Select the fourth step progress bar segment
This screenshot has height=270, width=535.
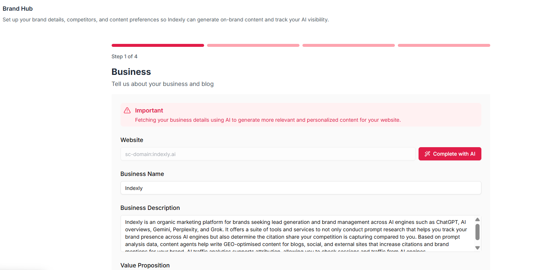coord(444,45)
